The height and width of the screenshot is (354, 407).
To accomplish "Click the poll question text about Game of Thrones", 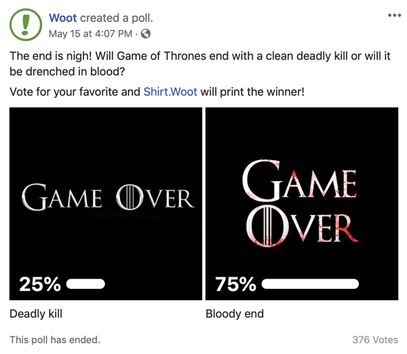I will pos(200,64).
